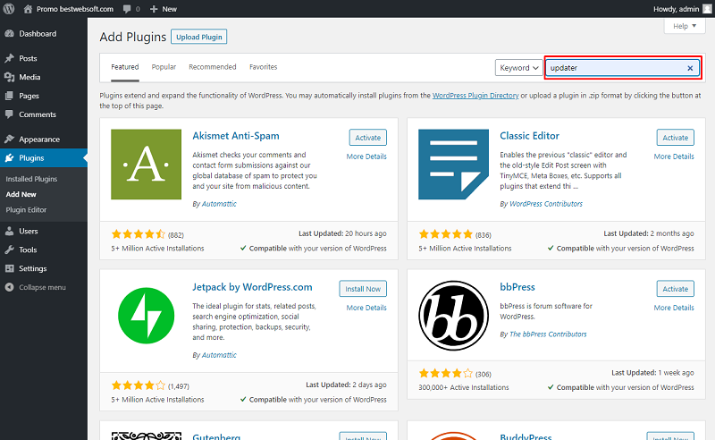Switch to the Favorites tab
The width and height of the screenshot is (715, 440).
pos(263,67)
